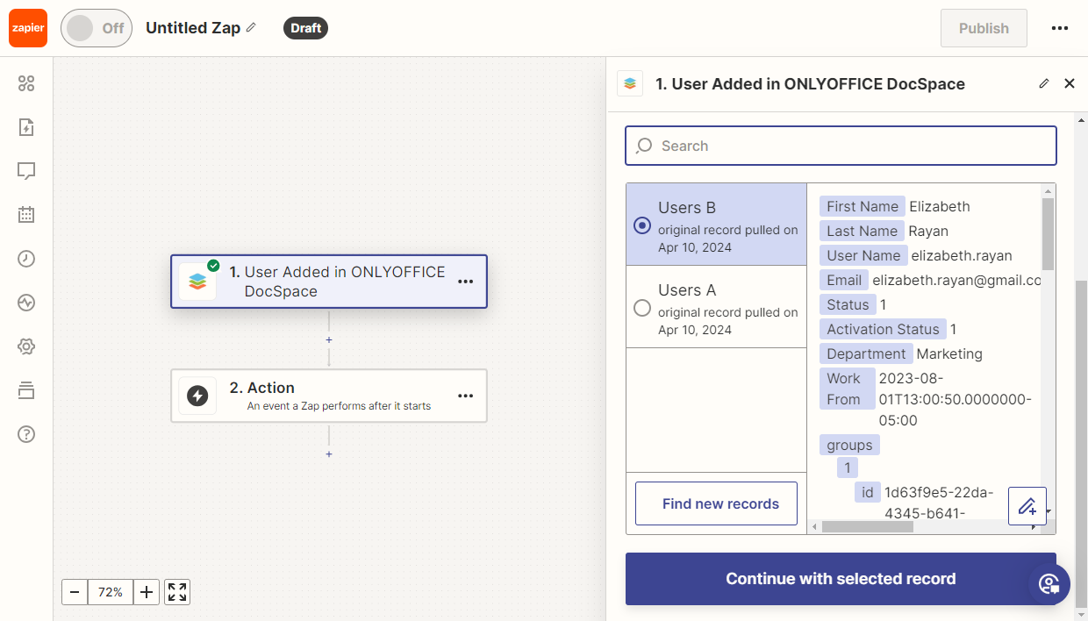Viewport: 1088px width, 621px height.
Task: Click the fit-to-screen expand icon
Action: (x=177, y=592)
